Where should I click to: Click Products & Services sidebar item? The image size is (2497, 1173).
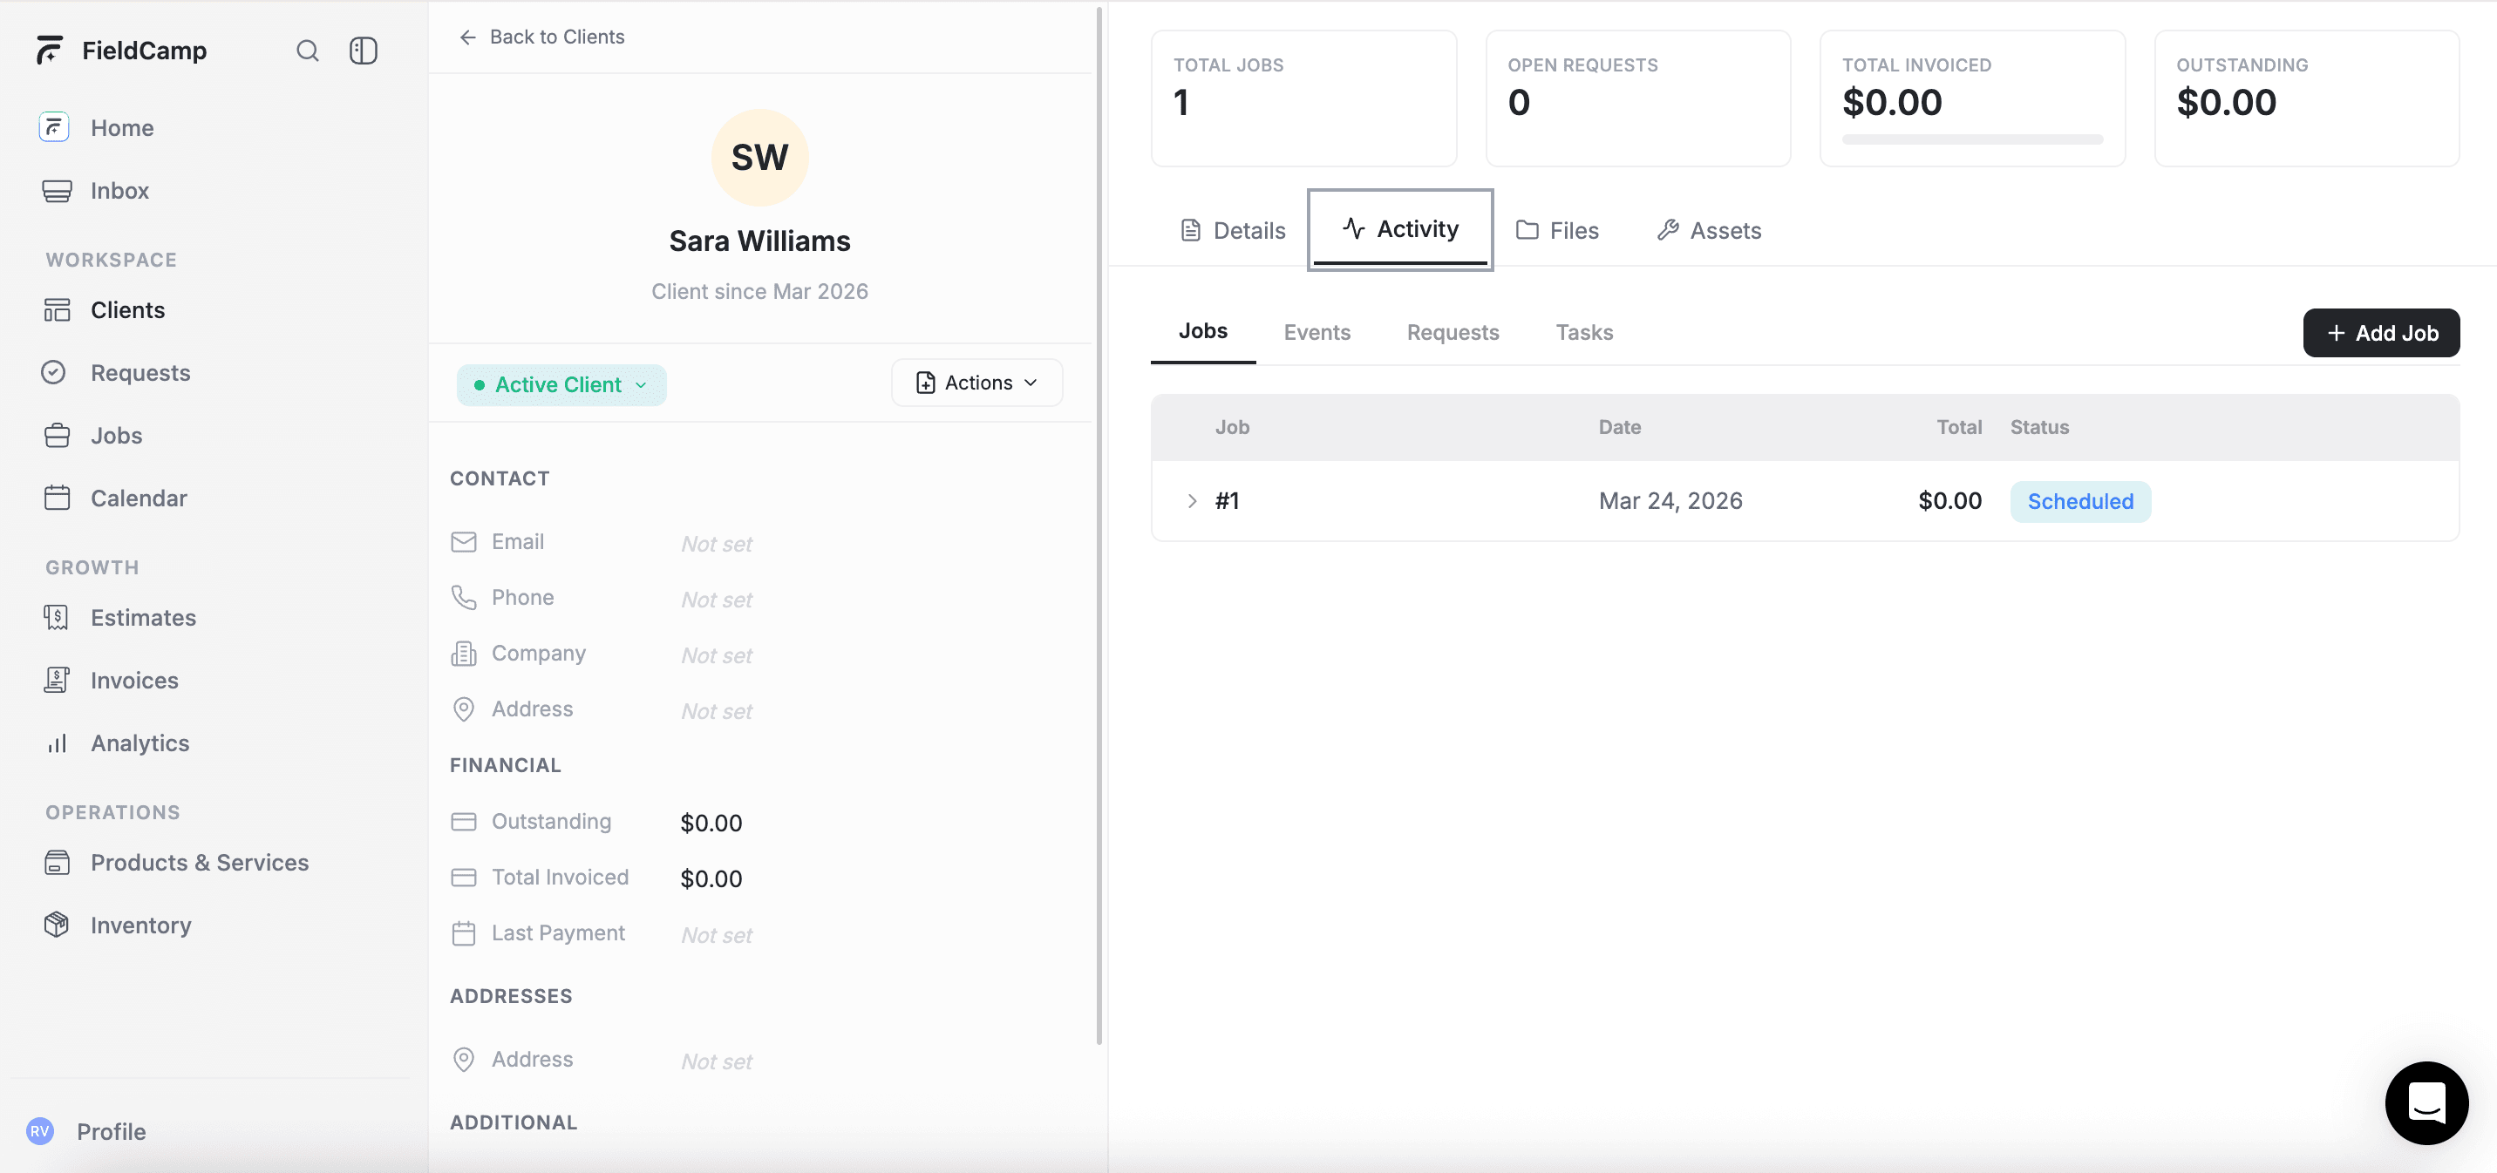pyautogui.click(x=199, y=862)
